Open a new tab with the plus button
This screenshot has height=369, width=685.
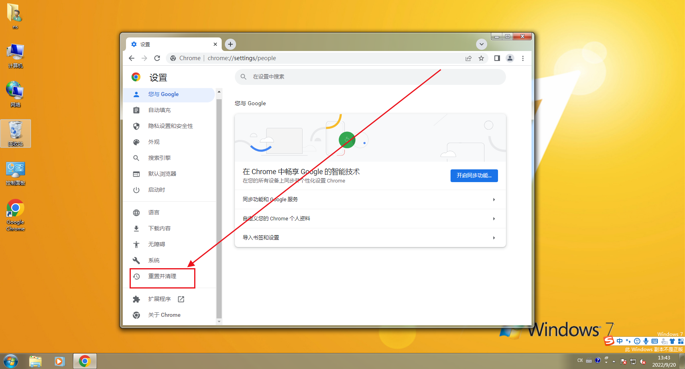230,44
